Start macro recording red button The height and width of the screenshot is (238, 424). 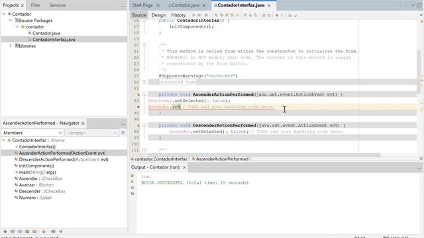(x=277, y=15)
